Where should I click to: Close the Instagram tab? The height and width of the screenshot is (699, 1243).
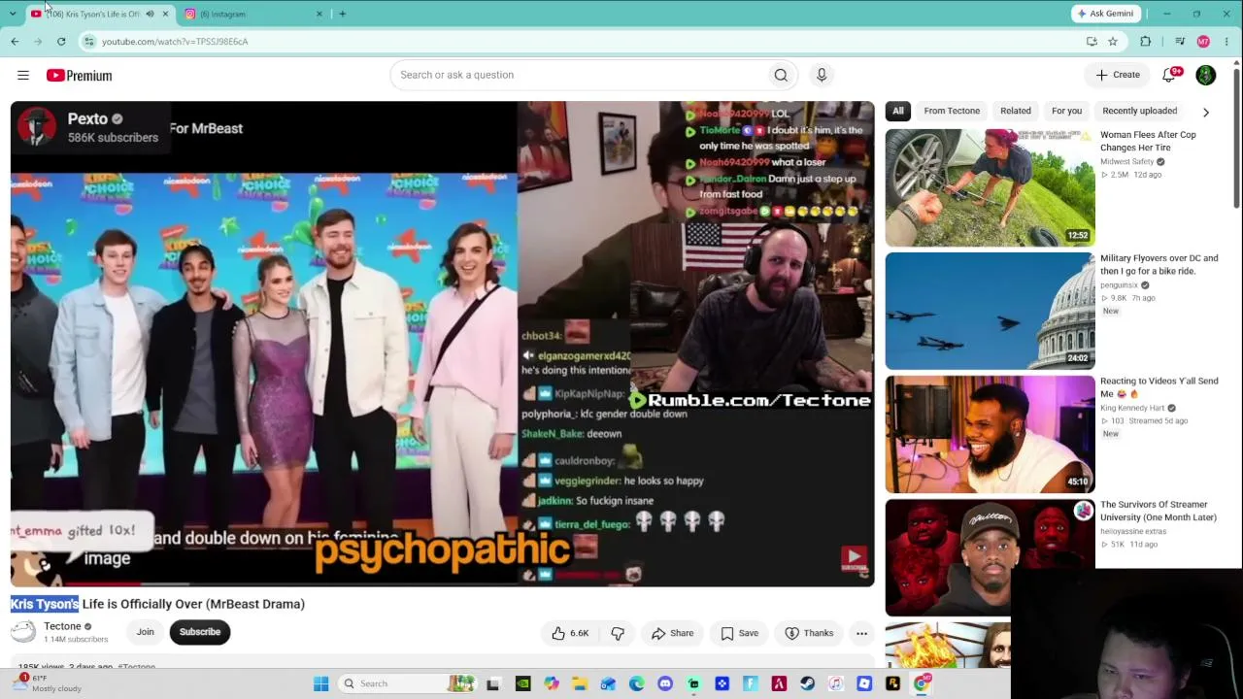click(319, 14)
